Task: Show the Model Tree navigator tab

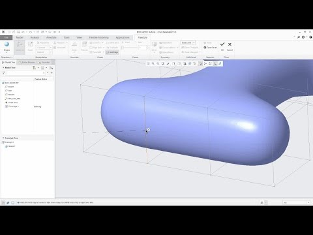Action: 8,62
